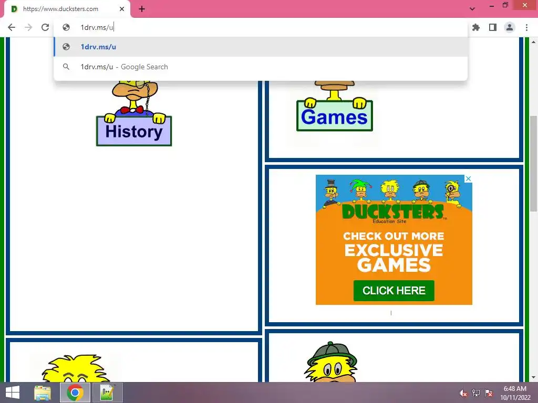Image resolution: width=538 pixels, height=403 pixels.
Task: Click the globe icon in the address bar
Action: click(x=66, y=27)
